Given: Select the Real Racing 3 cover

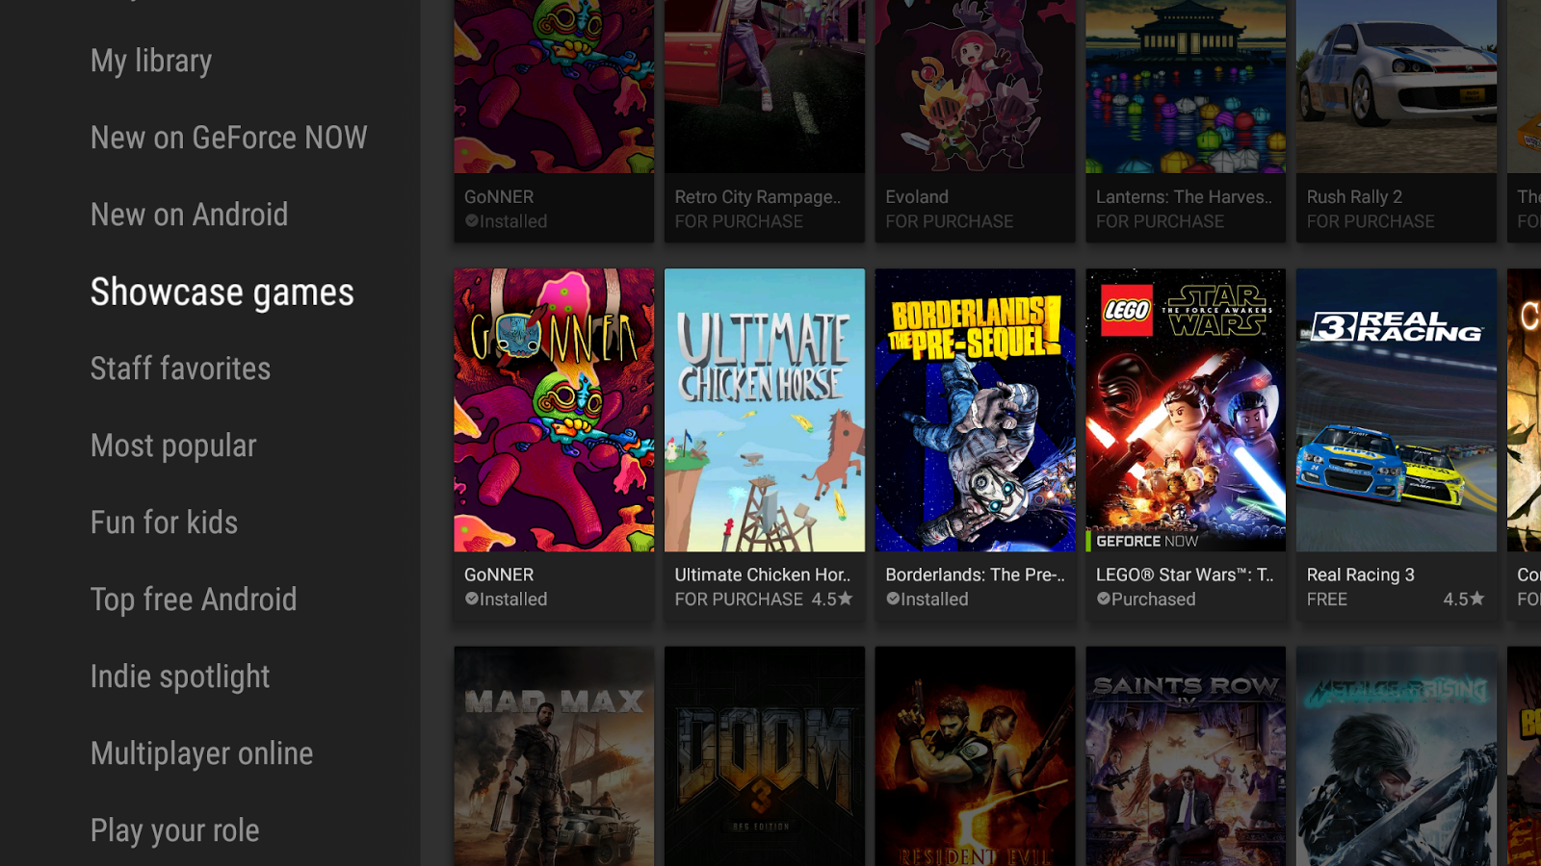Looking at the screenshot, I should [x=1397, y=410].
